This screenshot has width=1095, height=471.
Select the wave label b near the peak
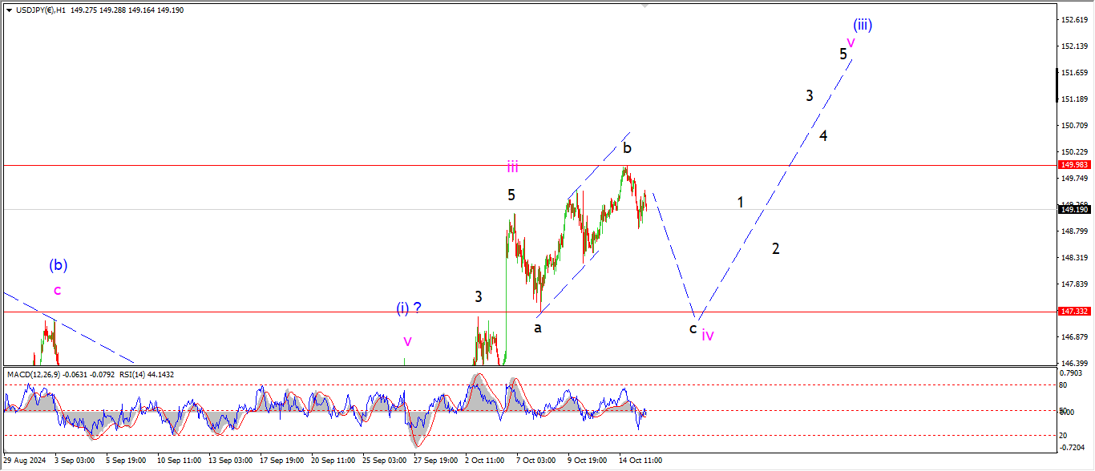627,148
